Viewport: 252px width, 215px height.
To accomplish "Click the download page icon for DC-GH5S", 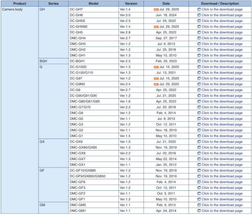I will [199, 21].
